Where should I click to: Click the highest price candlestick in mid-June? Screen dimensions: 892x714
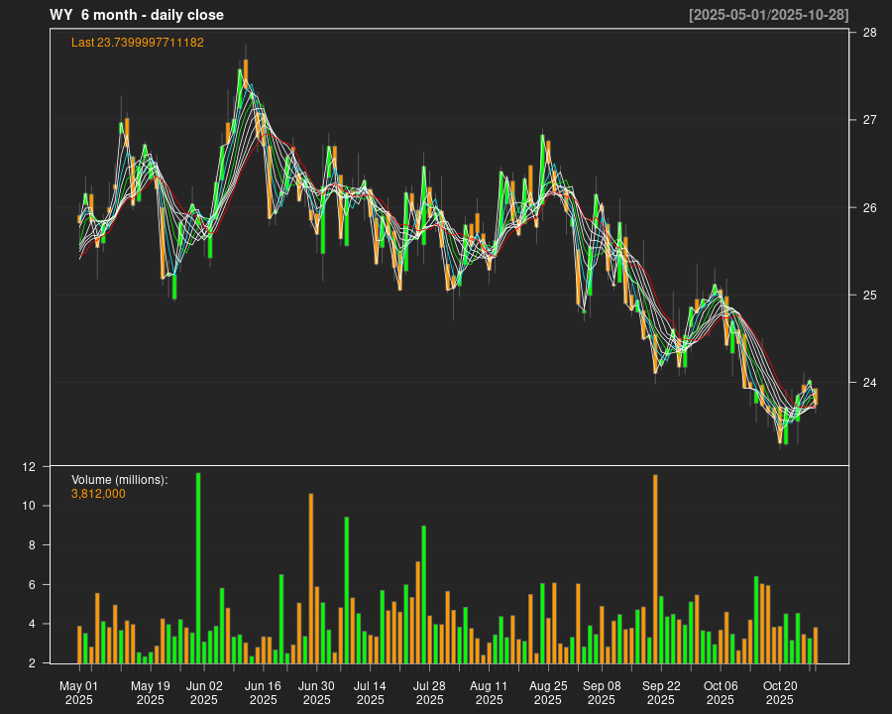coord(245,74)
